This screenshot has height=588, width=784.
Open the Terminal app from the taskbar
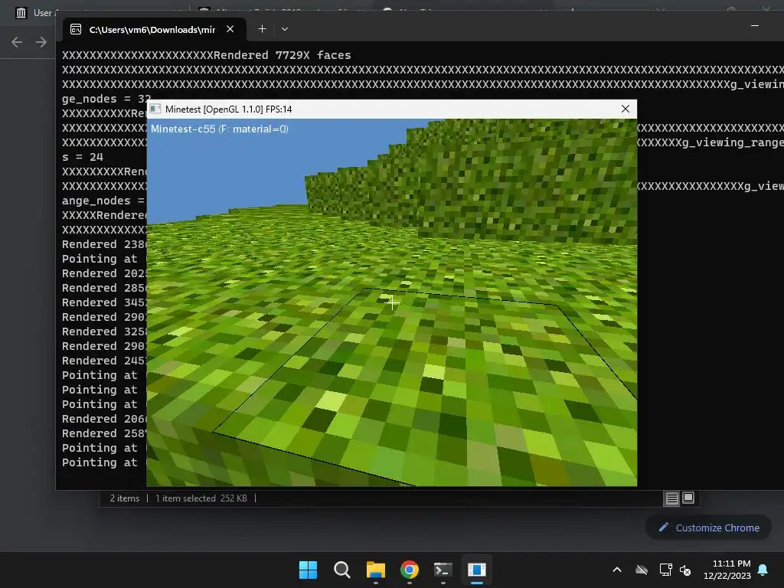(443, 570)
